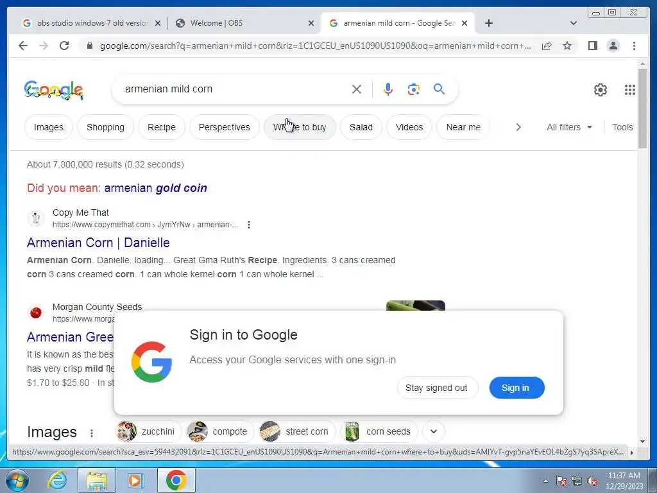
Task: Open a new browser tab
Action: (x=488, y=23)
